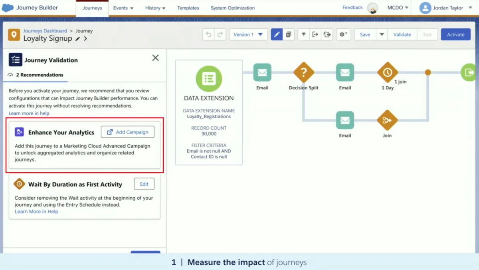Click the orange journey location pin icon
Viewport: 479px width, 270px height.
pos(14,35)
